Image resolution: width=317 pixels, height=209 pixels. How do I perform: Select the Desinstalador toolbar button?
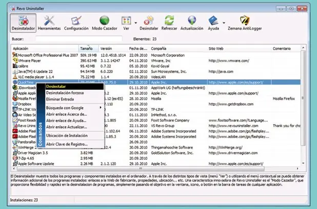tap(23, 23)
